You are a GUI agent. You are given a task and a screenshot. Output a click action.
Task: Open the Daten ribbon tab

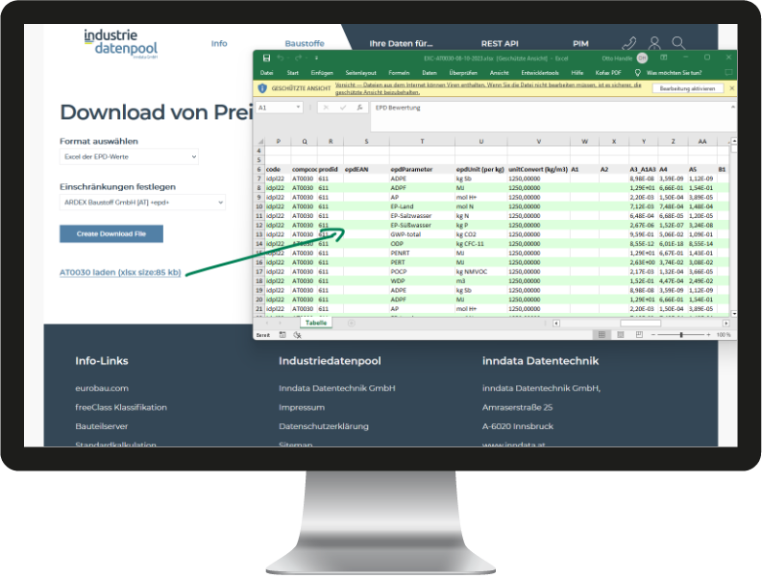430,73
